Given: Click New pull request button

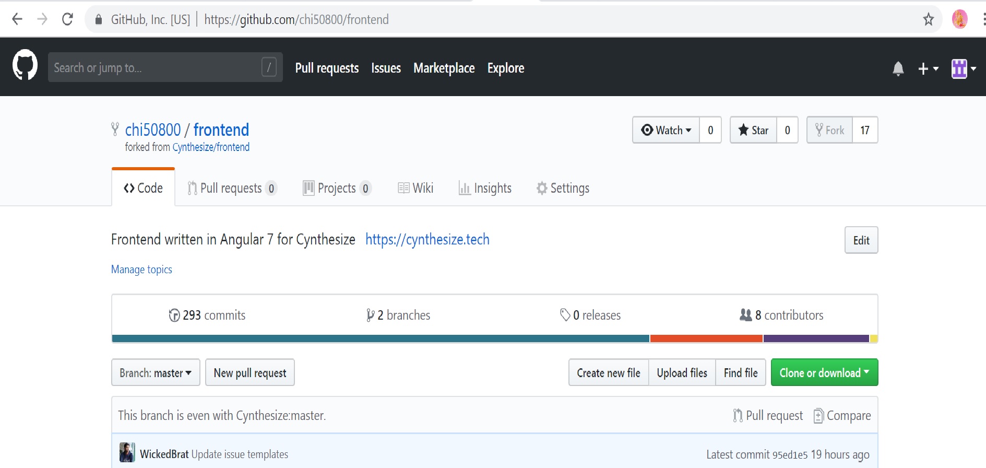Looking at the screenshot, I should (x=250, y=372).
